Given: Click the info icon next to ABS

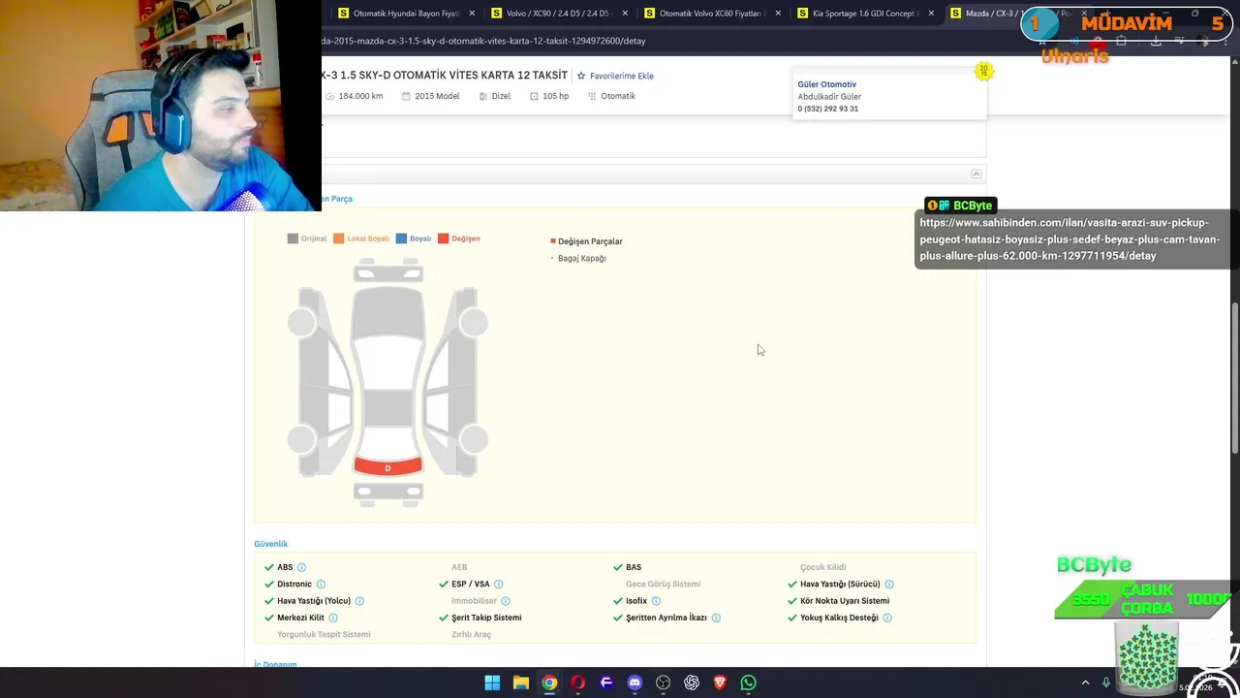Looking at the screenshot, I should click(x=301, y=567).
